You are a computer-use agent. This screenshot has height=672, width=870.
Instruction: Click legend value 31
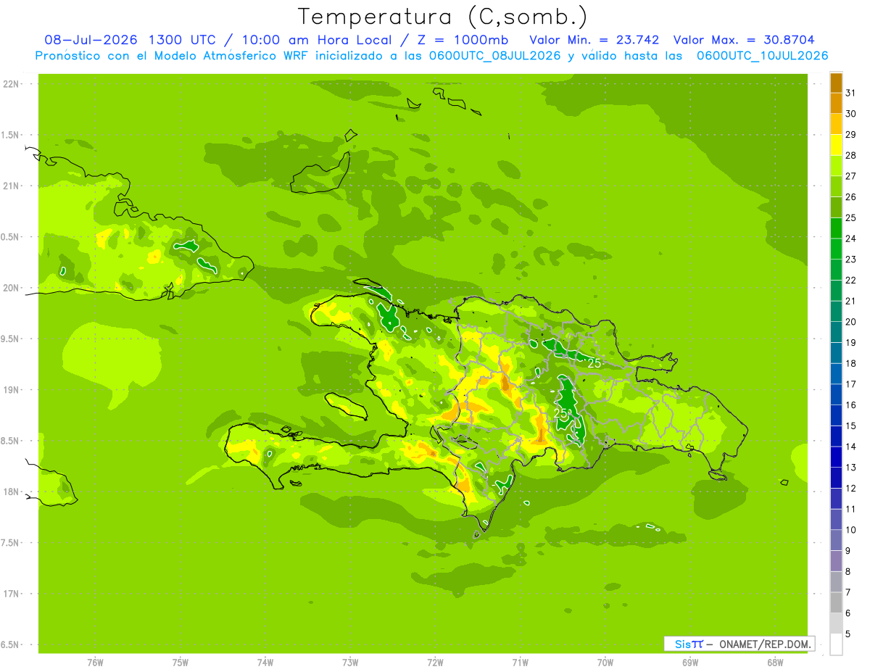tap(851, 93)
